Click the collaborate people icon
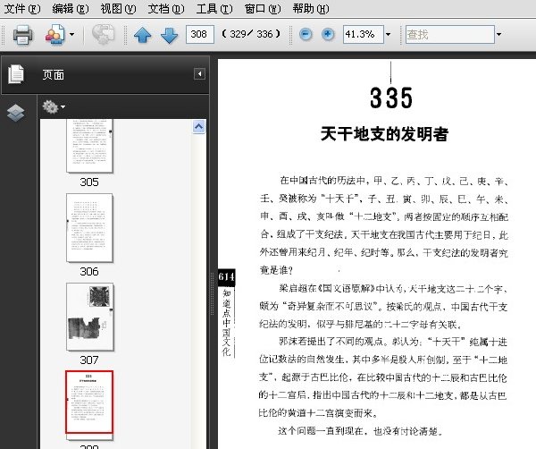 (54, 34)
